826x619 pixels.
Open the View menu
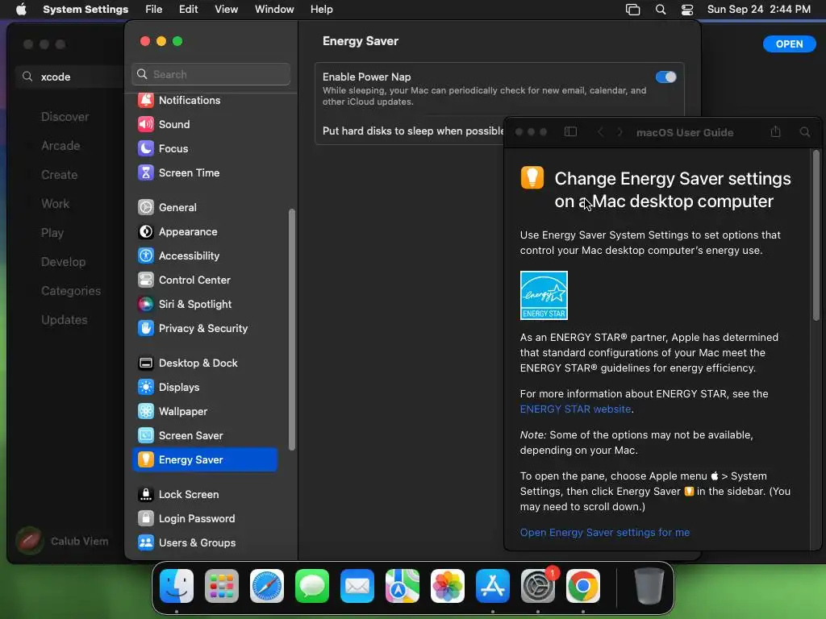(226, 10)
